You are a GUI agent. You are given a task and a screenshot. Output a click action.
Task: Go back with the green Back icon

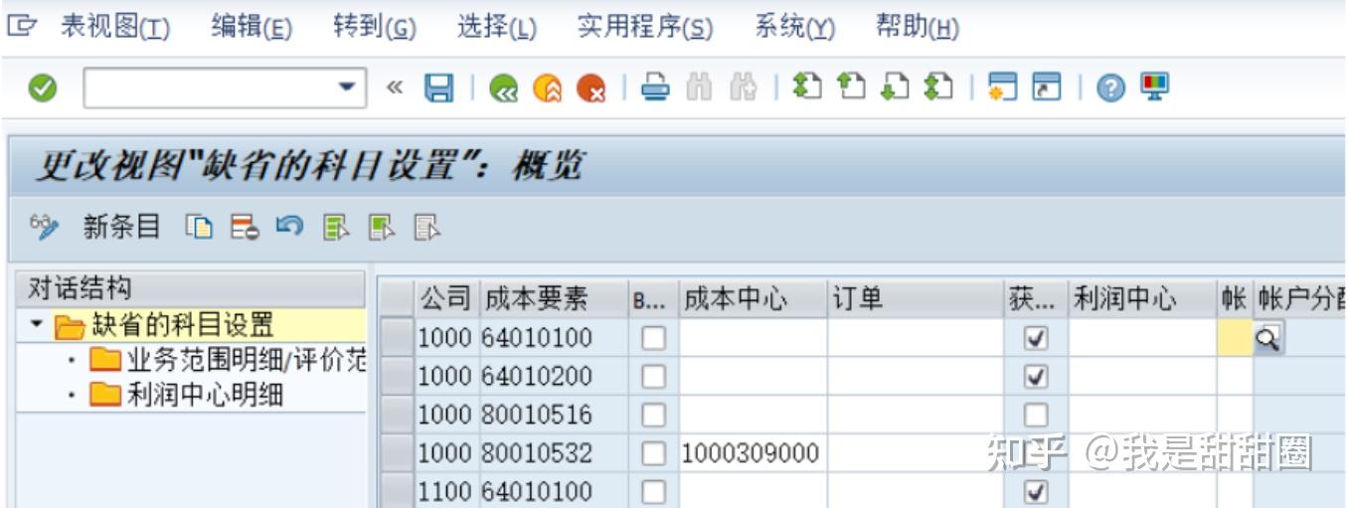click(503, 89)
